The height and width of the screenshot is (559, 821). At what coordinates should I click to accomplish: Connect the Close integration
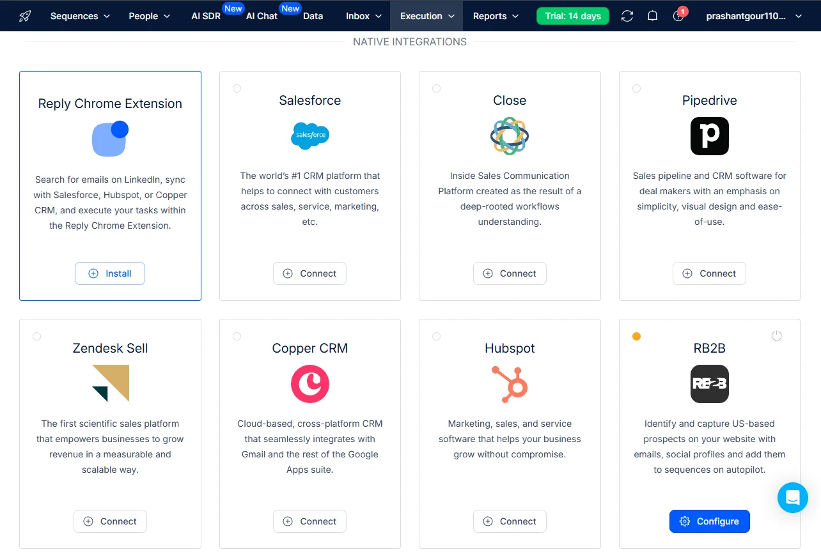pyautogui.click(x=510, y=273)
